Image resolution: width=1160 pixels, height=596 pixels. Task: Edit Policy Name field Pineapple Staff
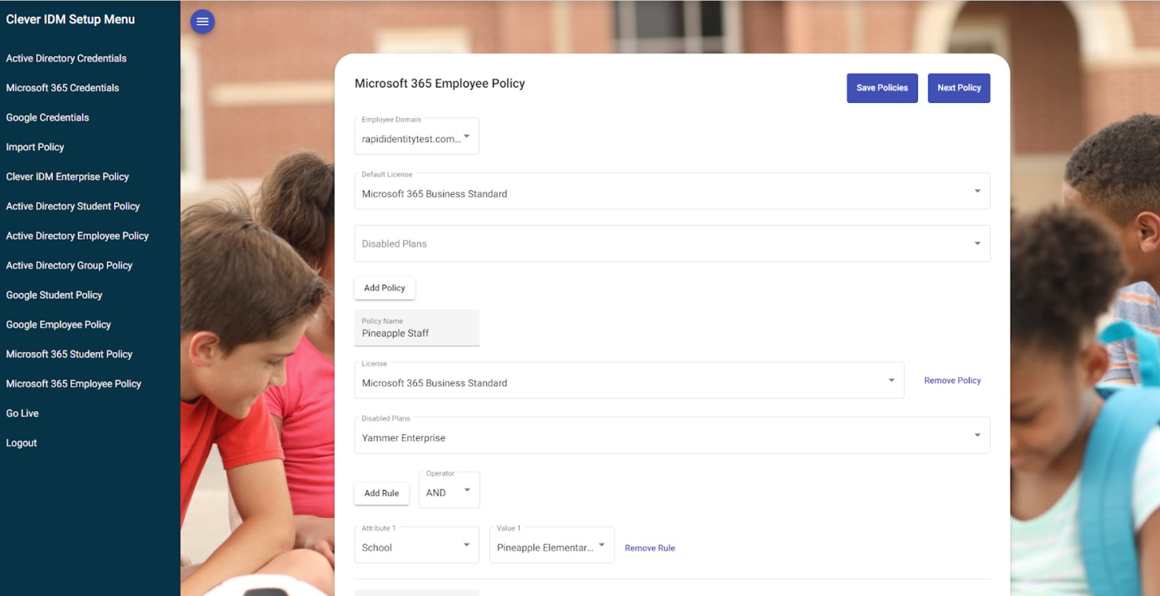[416, 328]
